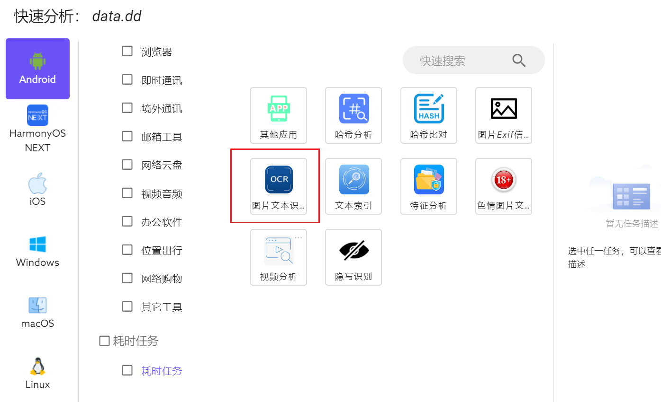The height and width of the screenshot is (402, 661).
Task: Tick the 位置出行 checkbox
Action: point(127,249)
